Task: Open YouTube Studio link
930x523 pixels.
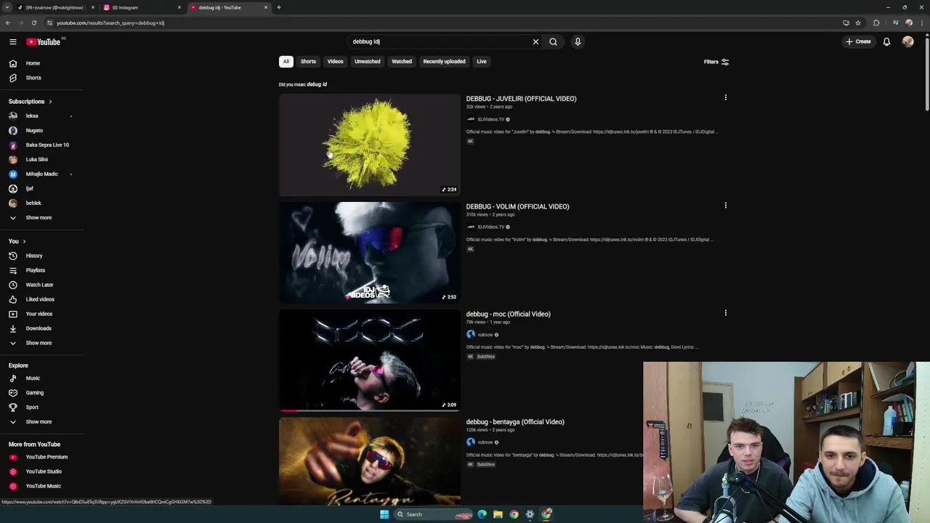Action: pyautogui.click(x=41, y=471)
